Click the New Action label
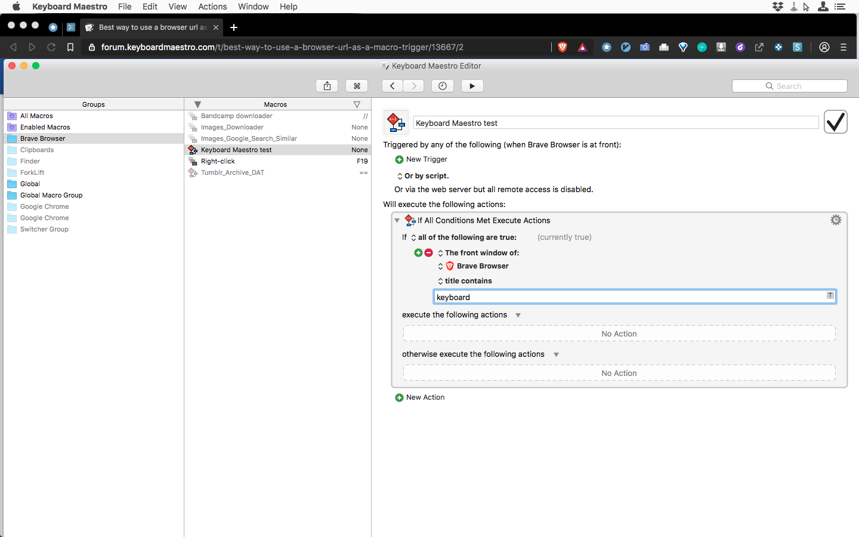The image size is (859, 537). [x=425, y=397]
